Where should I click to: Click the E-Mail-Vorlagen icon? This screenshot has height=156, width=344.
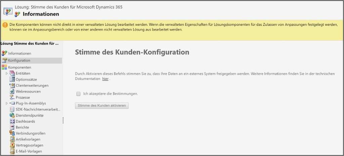click(12, 151)
